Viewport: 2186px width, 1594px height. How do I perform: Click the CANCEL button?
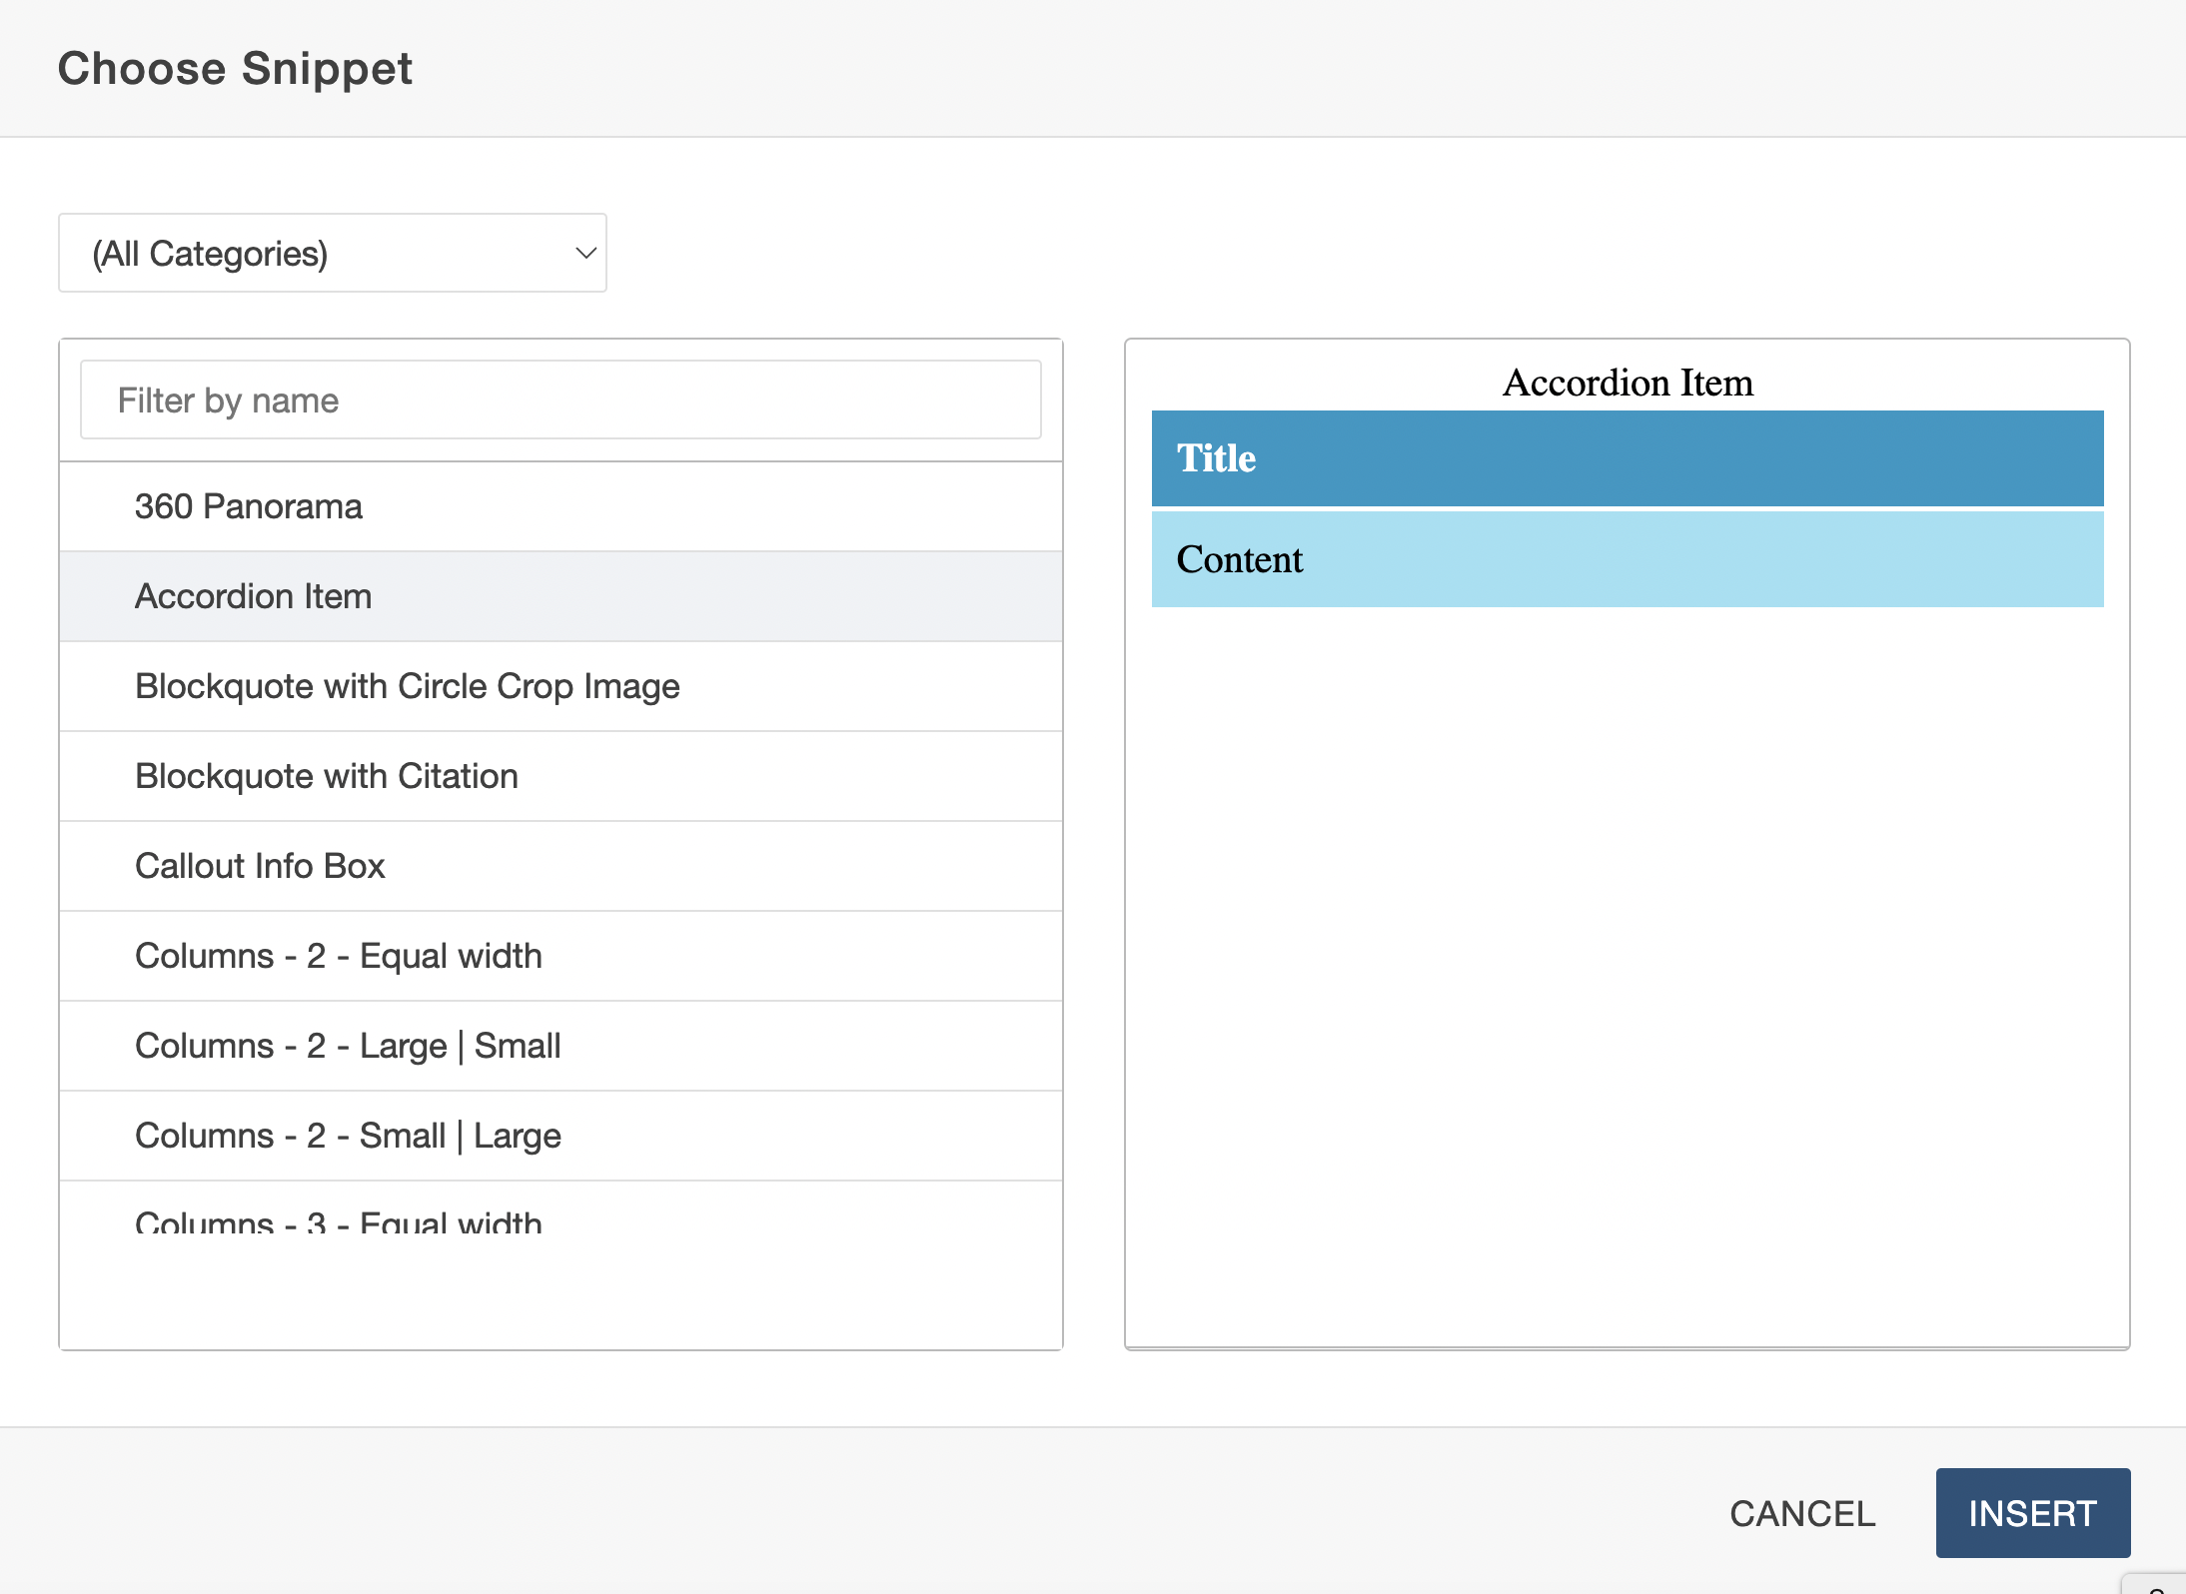click(1802, 1513)
